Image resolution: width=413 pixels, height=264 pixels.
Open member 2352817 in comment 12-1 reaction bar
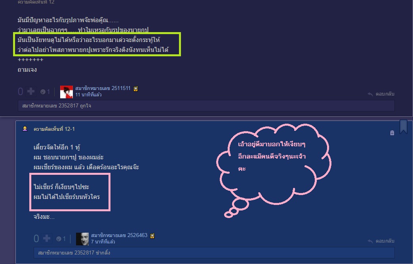tap(66, 253)
